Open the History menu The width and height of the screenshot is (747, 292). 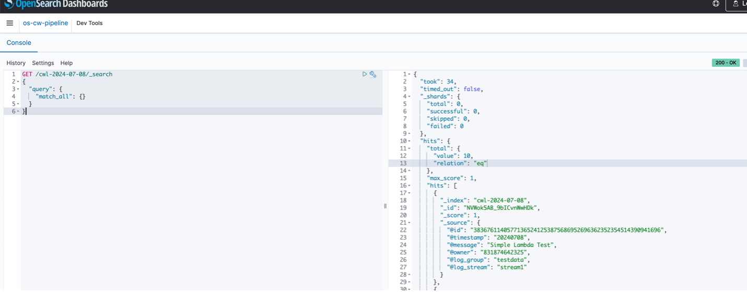tap(16, 63)
